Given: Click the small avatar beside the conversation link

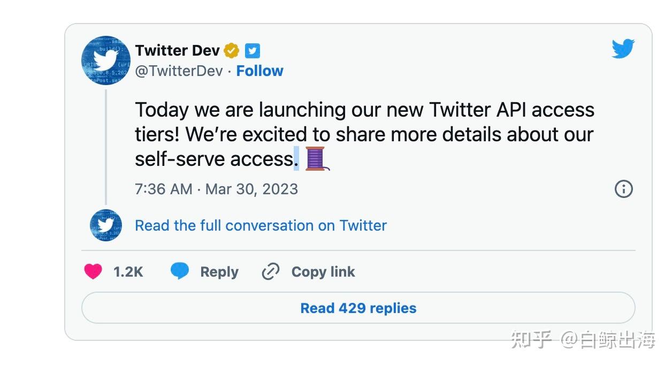Looking at the screenshot, I should (105, 225).
